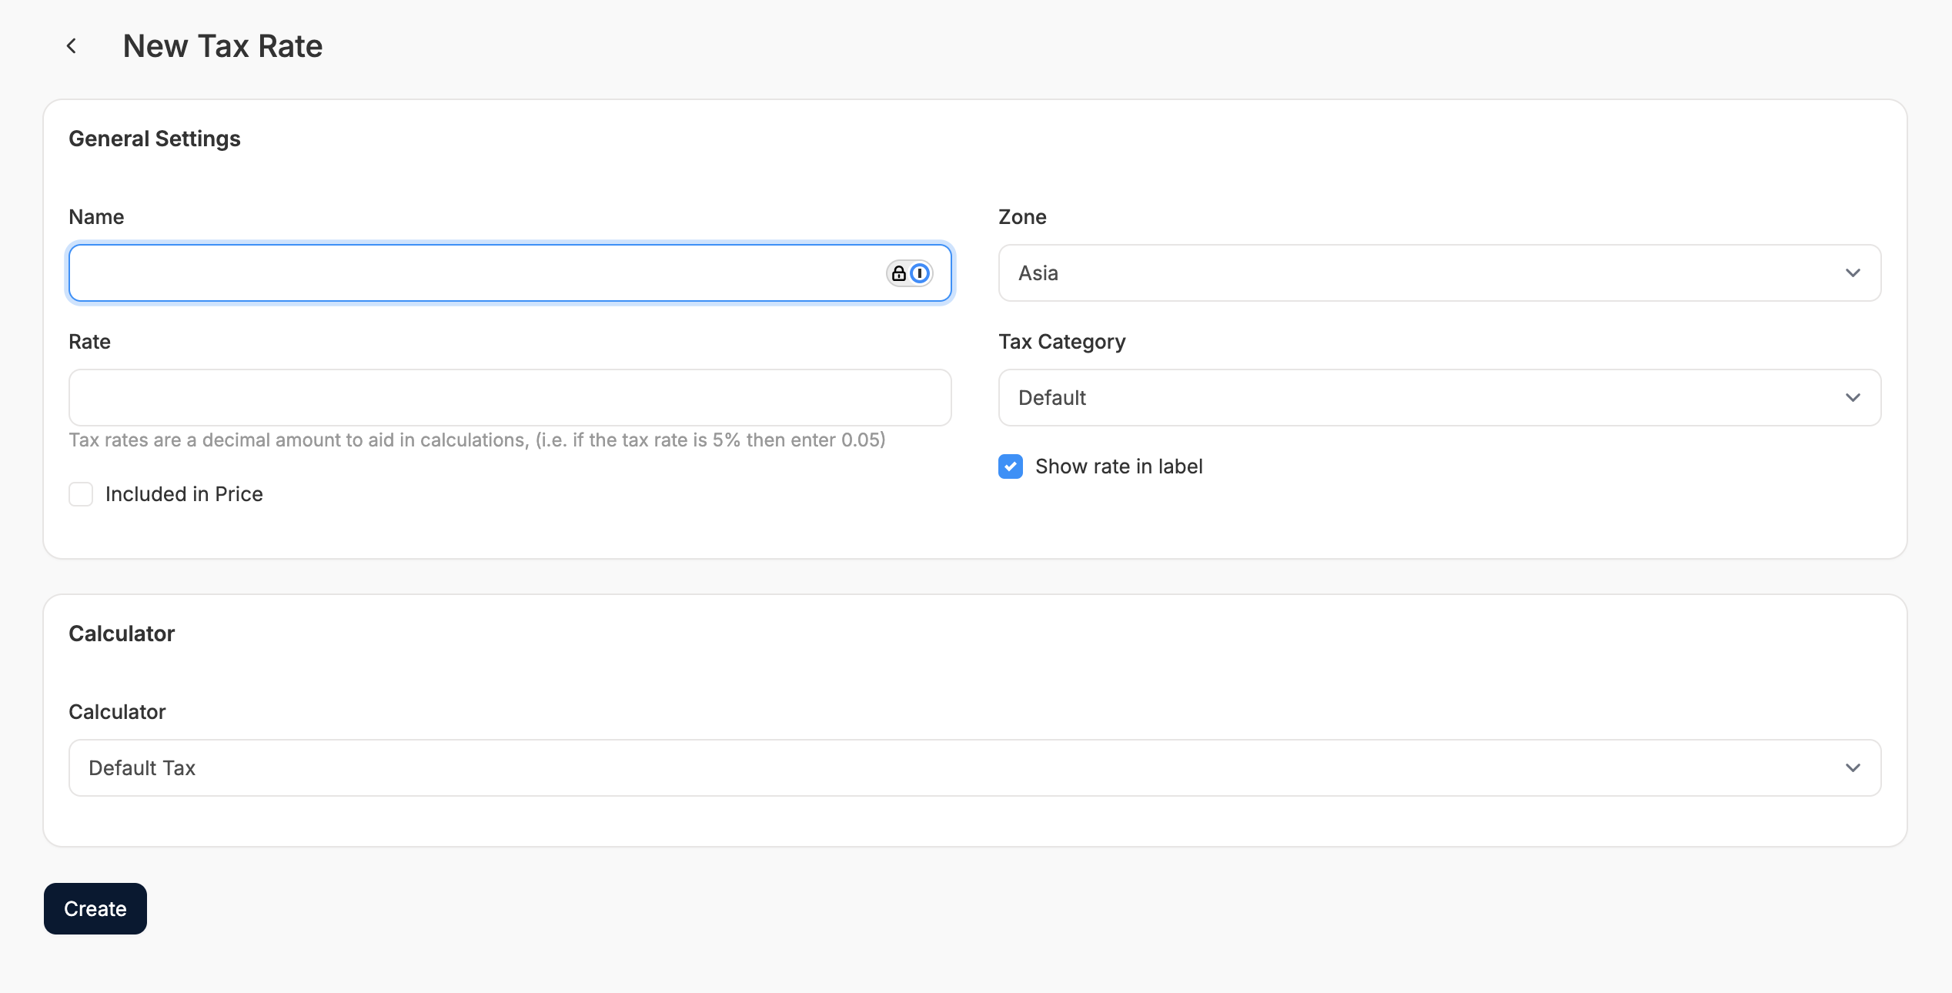Click the 'Included in Price' label text
This screenshot has height=993, width=1952.
(x=184, y=494)
